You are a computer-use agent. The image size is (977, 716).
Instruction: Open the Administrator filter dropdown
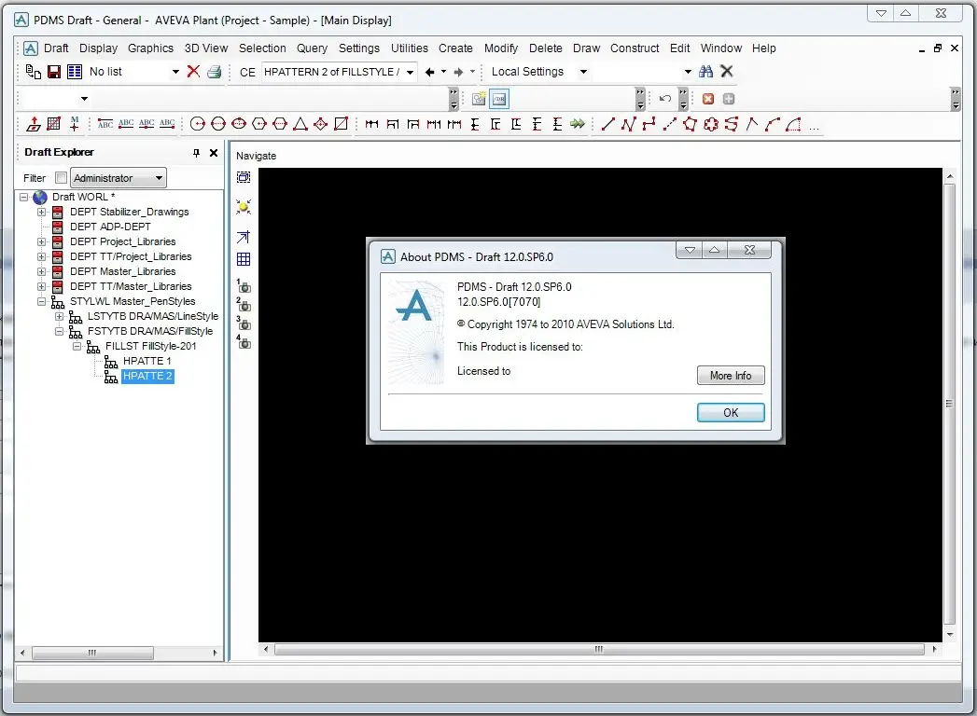(119, 178)
